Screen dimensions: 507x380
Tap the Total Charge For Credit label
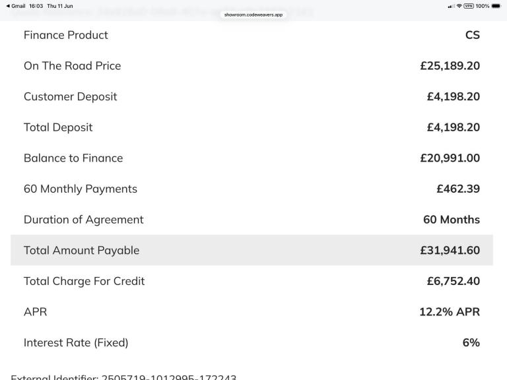pyautogui.click(x=84, y=281)
